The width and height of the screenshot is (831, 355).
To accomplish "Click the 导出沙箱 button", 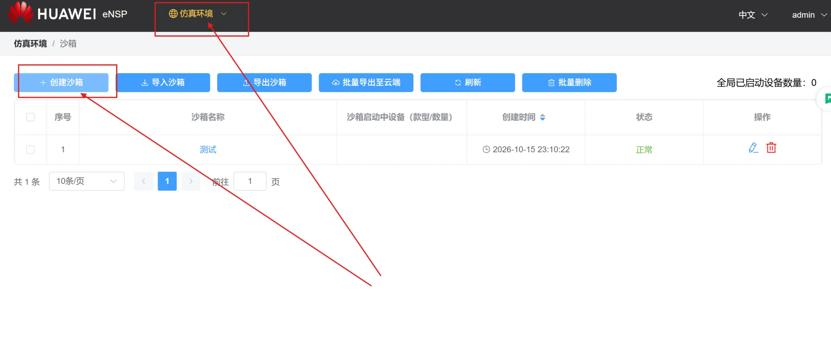I will point(264,83).
